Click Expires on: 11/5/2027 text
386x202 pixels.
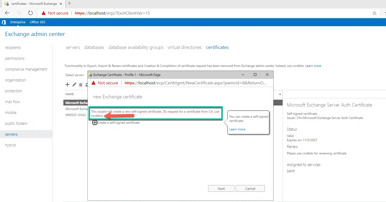pos(302,140)
